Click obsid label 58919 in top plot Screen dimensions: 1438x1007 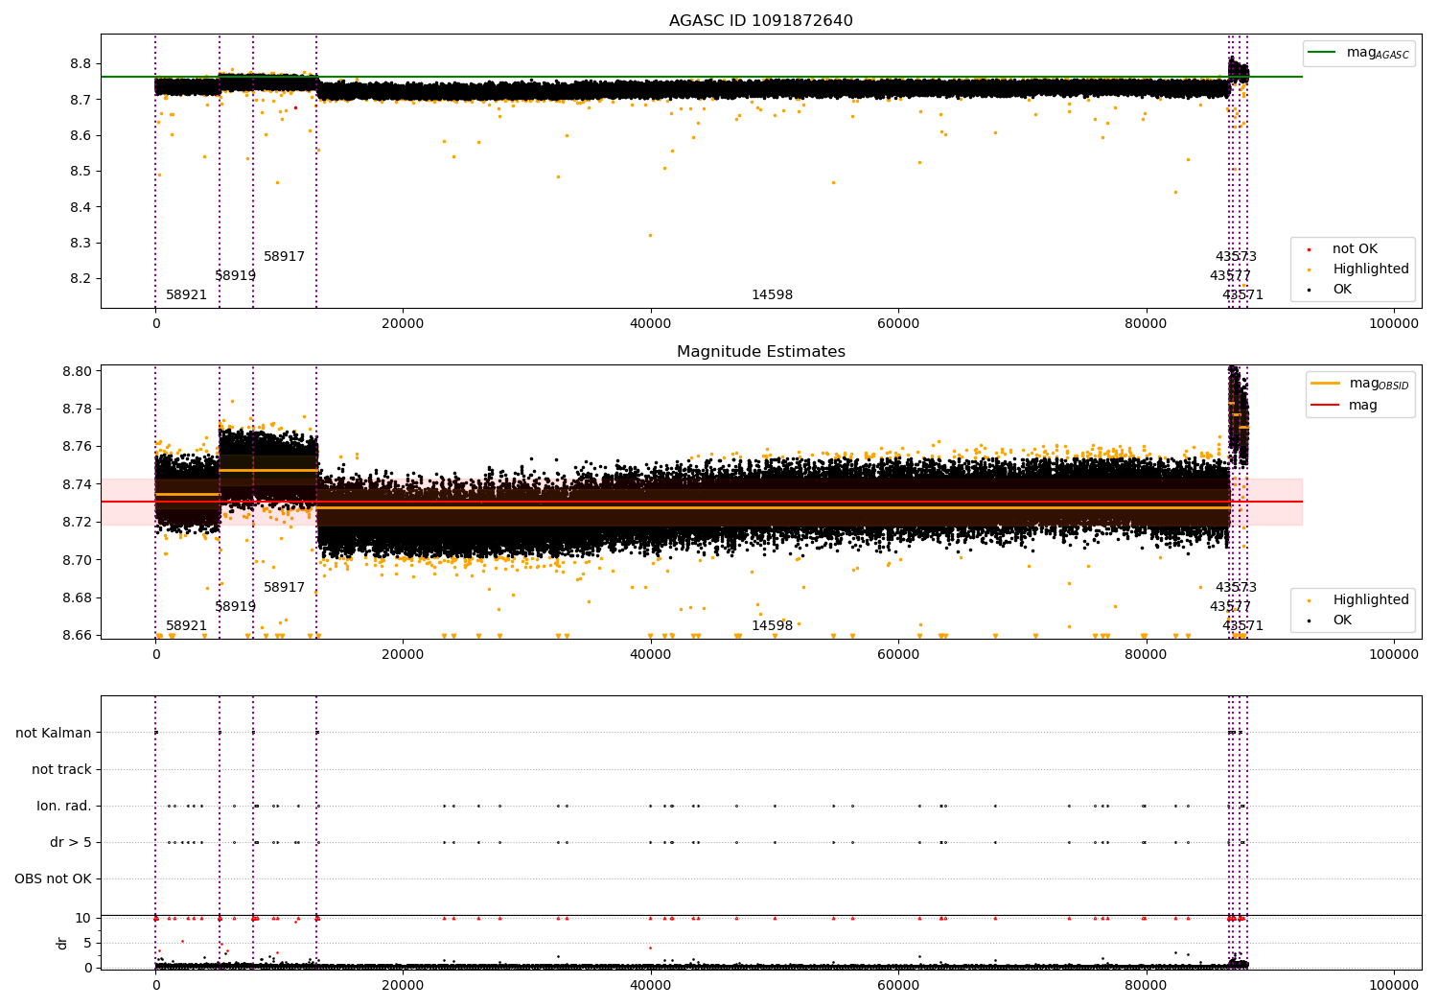click(235, 276)
